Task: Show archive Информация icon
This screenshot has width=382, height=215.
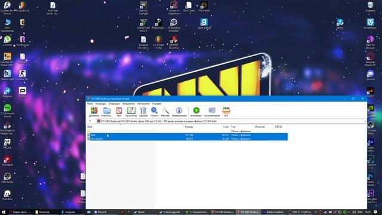Action: tap(179, 112)
